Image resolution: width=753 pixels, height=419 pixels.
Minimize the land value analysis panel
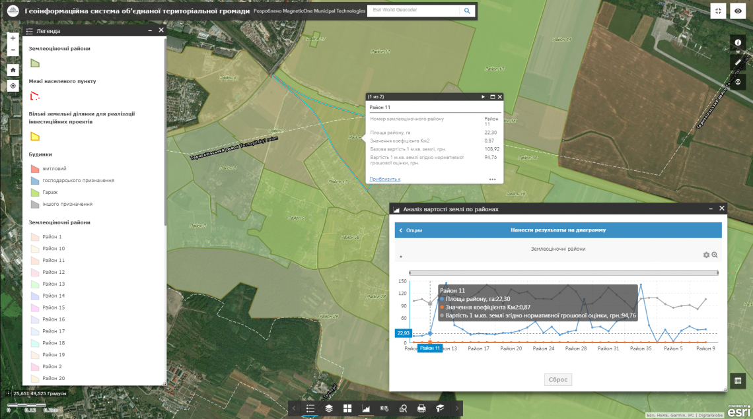[x=711, y=209]
